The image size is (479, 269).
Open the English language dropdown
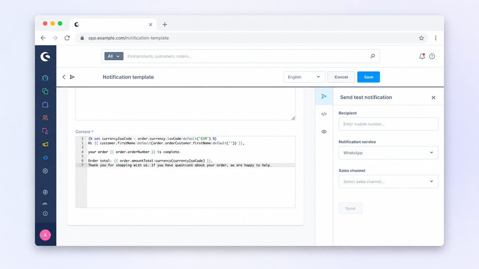coord(304,77)
